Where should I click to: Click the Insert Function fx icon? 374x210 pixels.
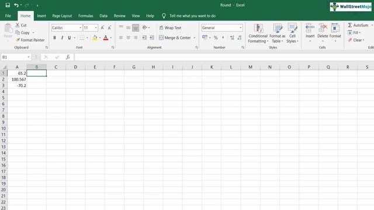pos(68,57)
